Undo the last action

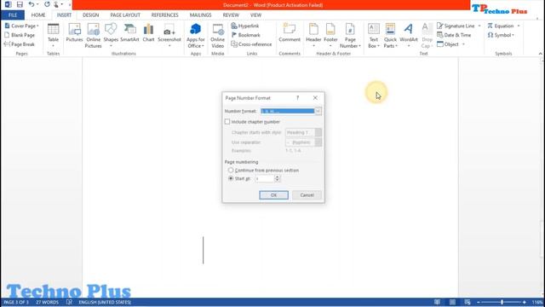pyautogui.click(x=32, y=4)
